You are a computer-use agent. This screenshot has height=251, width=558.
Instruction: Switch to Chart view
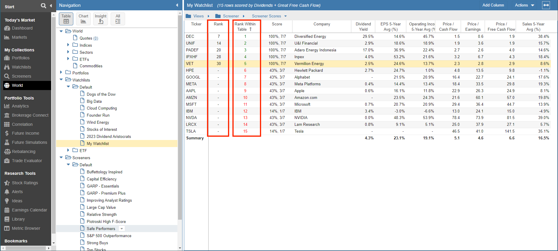click(x=83, y=19)
